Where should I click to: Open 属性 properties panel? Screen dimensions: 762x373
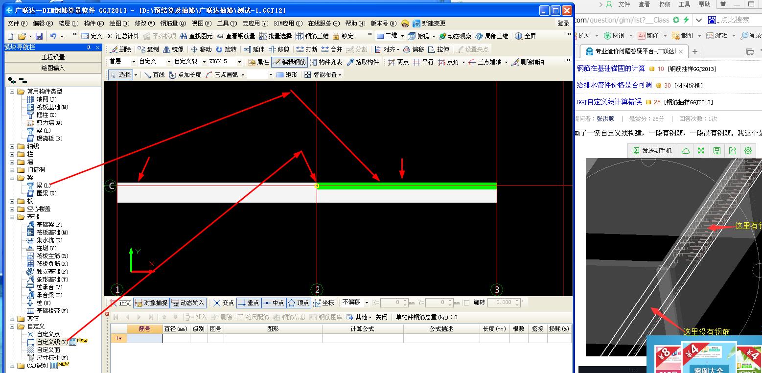pos(258,62)
